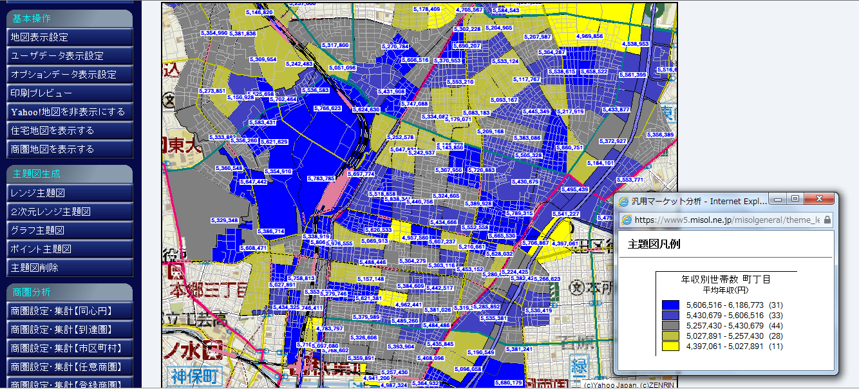Minimize the 汎用マーケット分析 popup window

point(779,199)
